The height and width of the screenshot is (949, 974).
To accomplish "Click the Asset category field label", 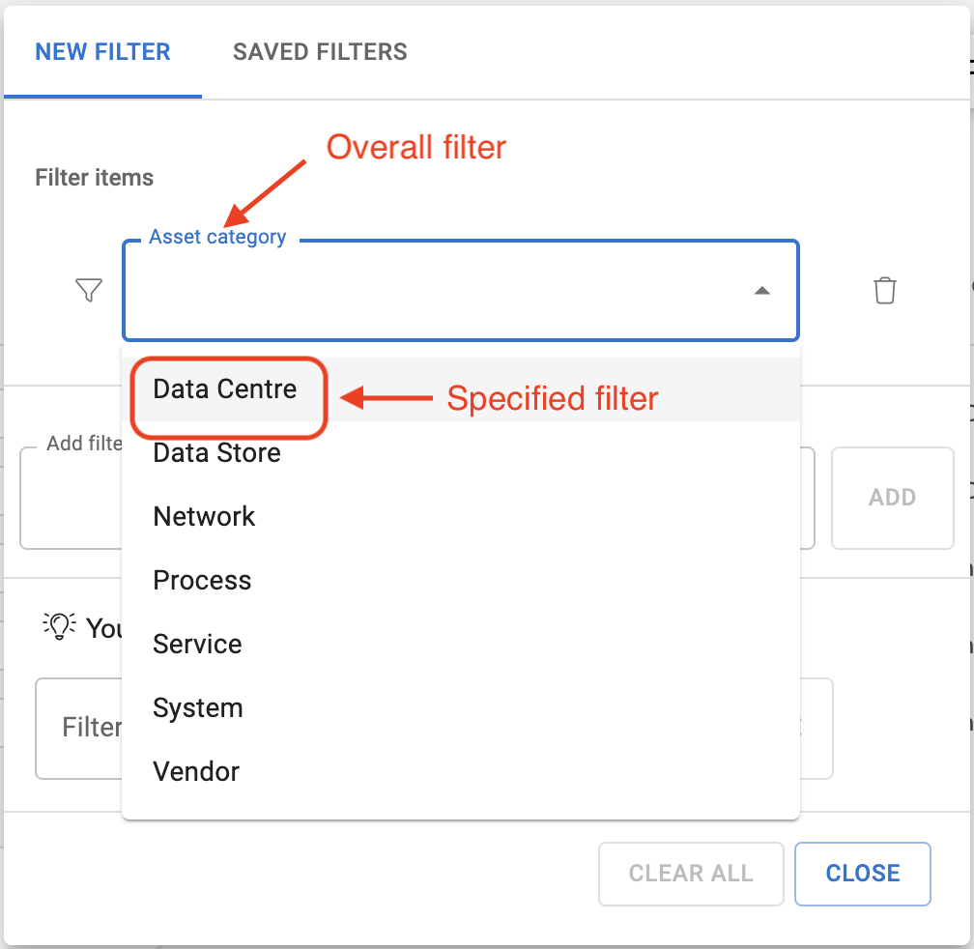I will pyautogui.click(x=217, y=237).
